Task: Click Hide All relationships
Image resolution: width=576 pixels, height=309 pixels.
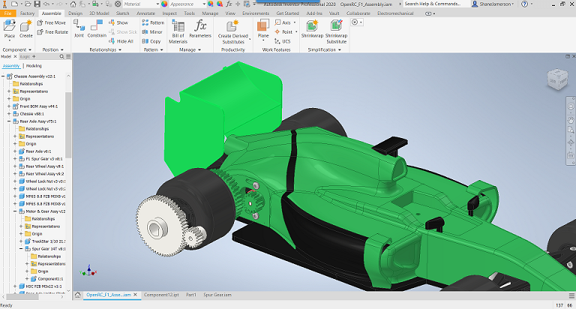Action: click(x=121, y=41)
